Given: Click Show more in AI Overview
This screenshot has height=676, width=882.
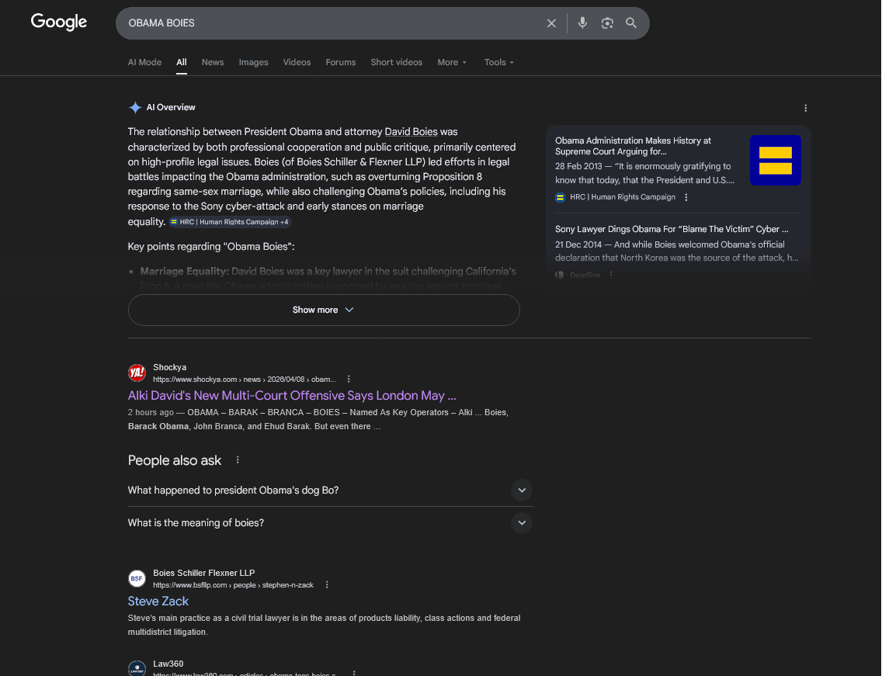Looking at the screenshot, I should tap(323, 310).
